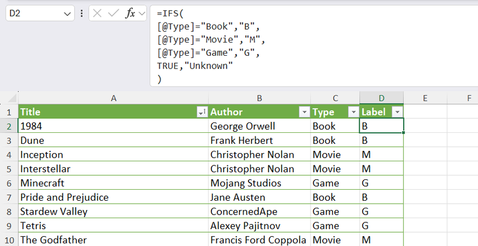The image size is (478, 246).
Task: Click the Type header cell
Action: (335, 112)
